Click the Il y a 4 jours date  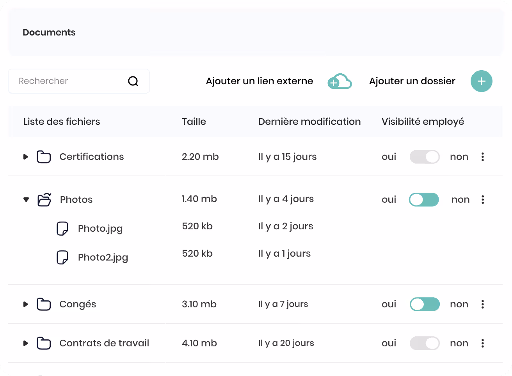click(286, 199)
